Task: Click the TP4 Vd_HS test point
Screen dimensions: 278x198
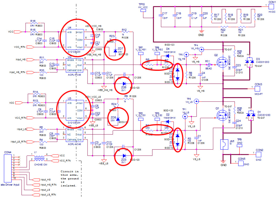Action: pos(201,49)
